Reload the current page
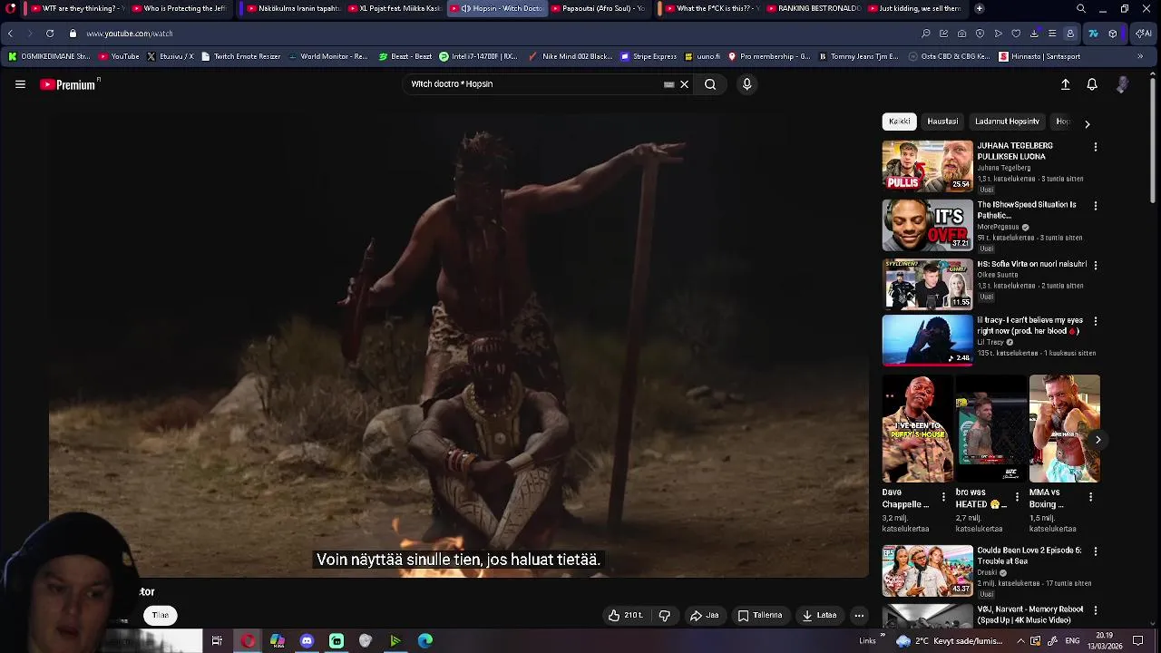This screenshot has height=653, width=1161. [49, 34]
